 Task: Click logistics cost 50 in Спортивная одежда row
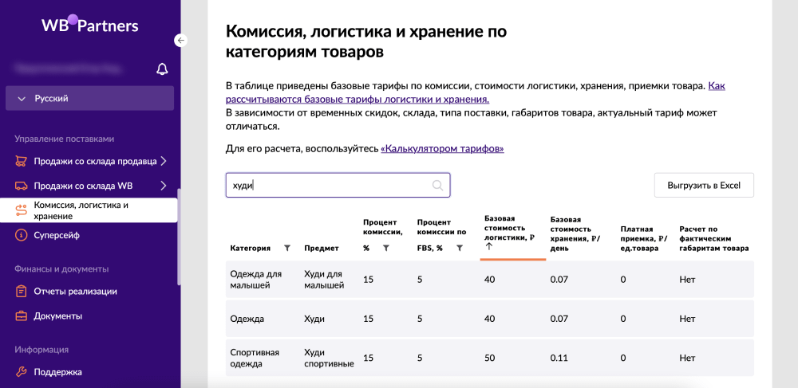pos(490,358)
